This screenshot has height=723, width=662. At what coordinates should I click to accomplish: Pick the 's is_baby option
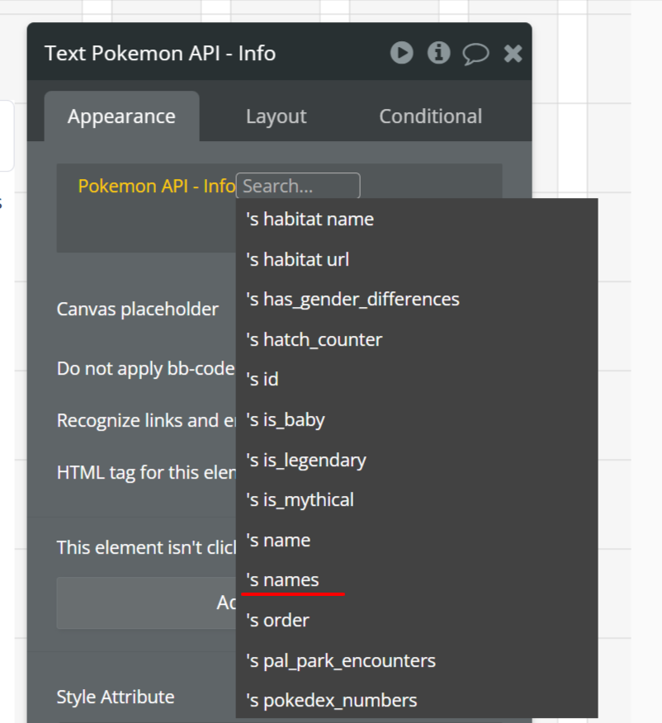click(417, 419)
